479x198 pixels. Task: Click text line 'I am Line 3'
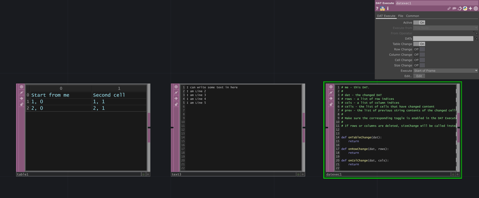point(196,95)
